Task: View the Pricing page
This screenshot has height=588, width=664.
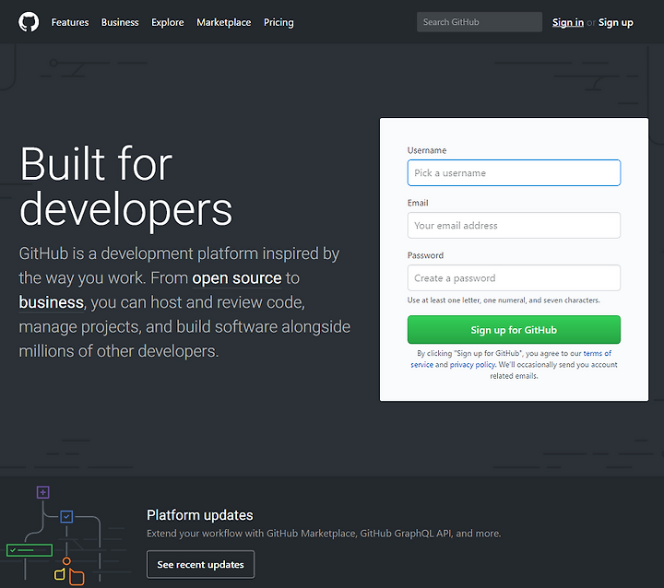Action: (x=279, y=22)
